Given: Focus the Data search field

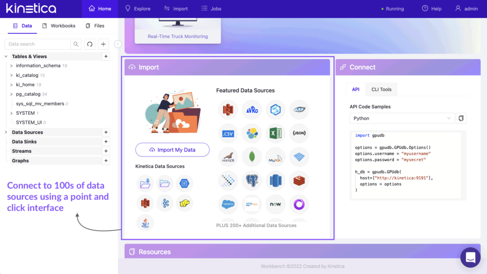Looking at the screenshot, I should point(38,44).
